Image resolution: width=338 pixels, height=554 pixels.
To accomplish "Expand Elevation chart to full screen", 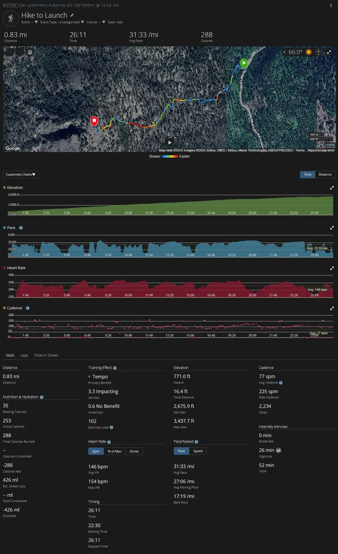I will (x=332, y=188).
